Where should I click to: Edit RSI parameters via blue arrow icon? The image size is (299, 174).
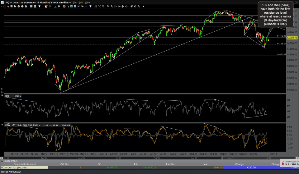(x=21, y=96)
